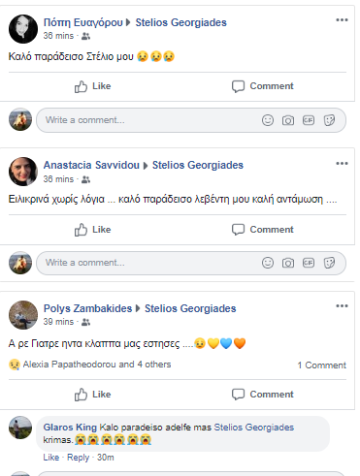Open options menu on Πόπη Ευαγόρου post
Screen dimensions: 360x476
tap(342, 20)
